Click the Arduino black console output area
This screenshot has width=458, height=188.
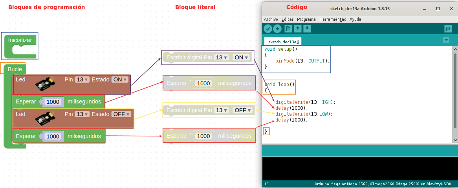coord(359,168)
